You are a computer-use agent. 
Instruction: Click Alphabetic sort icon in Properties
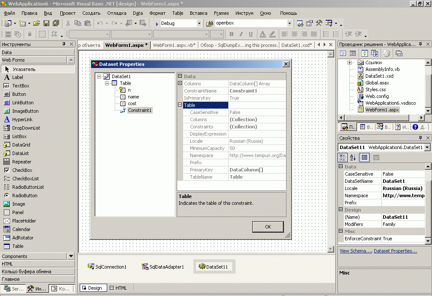[x=353, y=158]
